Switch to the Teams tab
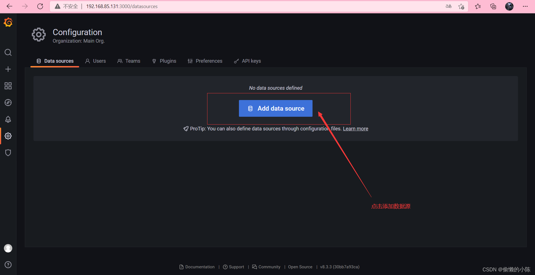 pos(129,61)
